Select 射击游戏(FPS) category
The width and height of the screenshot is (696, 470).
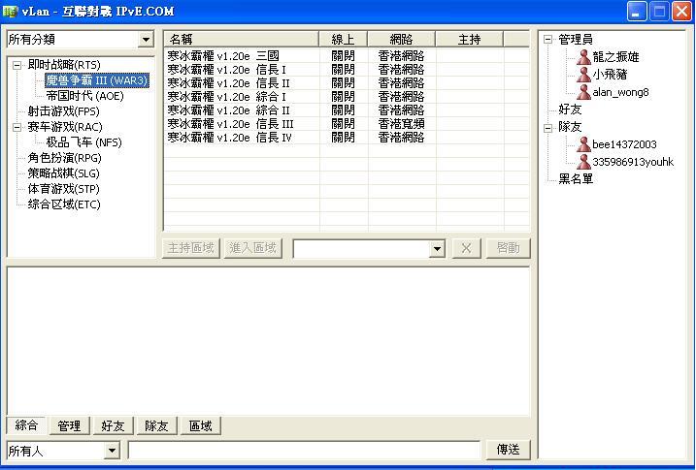click(x=63, y=111)
